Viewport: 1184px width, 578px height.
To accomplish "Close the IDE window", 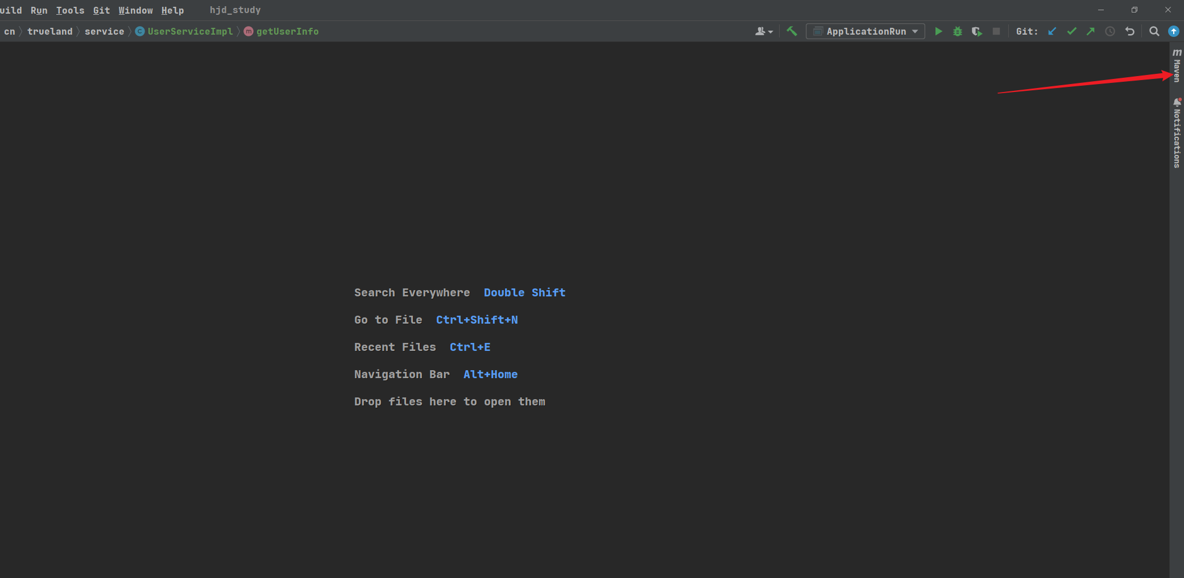I will click(1168, 10).
